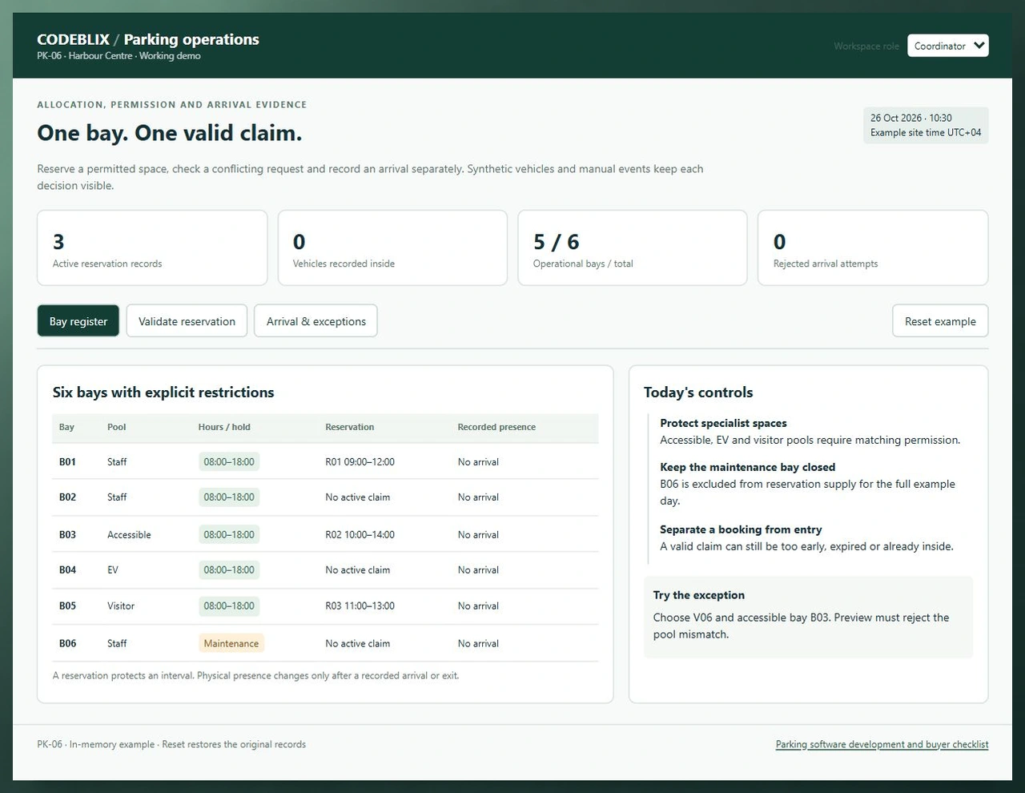Image resolution: width=1025 pixels, height=793 pixels.
Task: Go to the Arrival & exceptions tab
Action: [x=316, y=321]
